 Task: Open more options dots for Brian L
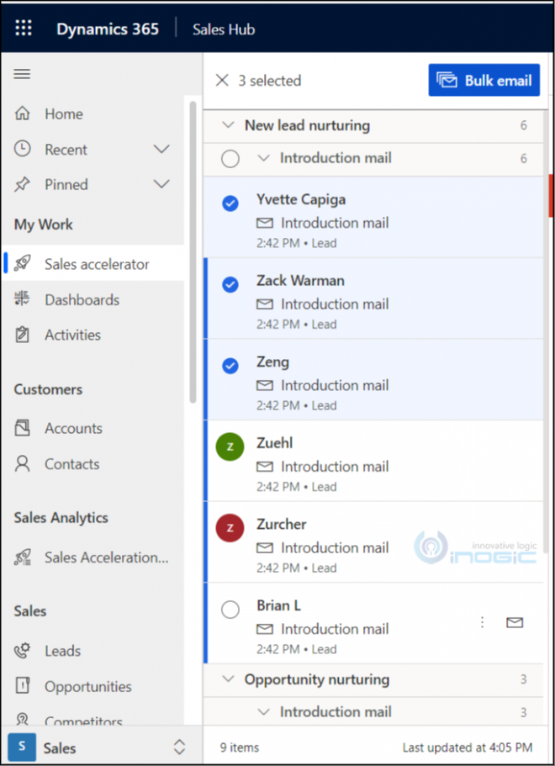pos(482,622)
